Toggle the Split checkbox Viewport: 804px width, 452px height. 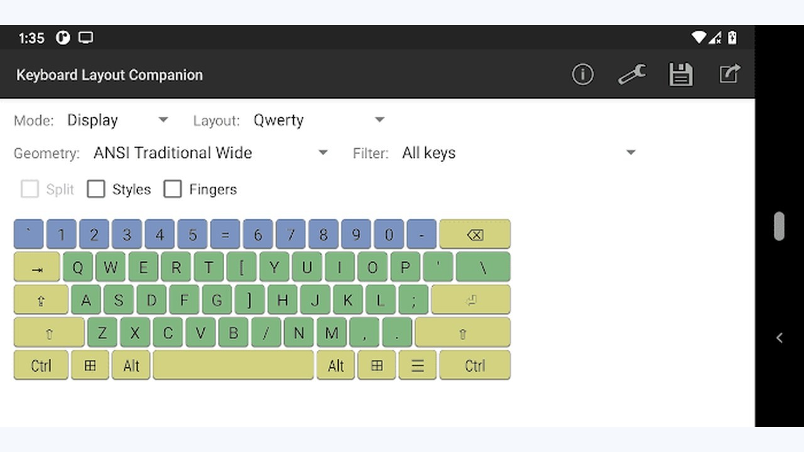30,189
